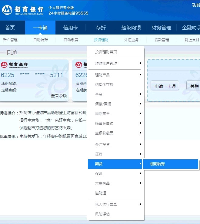Screen dimensions: 200x224
Task: Select the 一卡通 tab
Action: click(x=40, y=28)
